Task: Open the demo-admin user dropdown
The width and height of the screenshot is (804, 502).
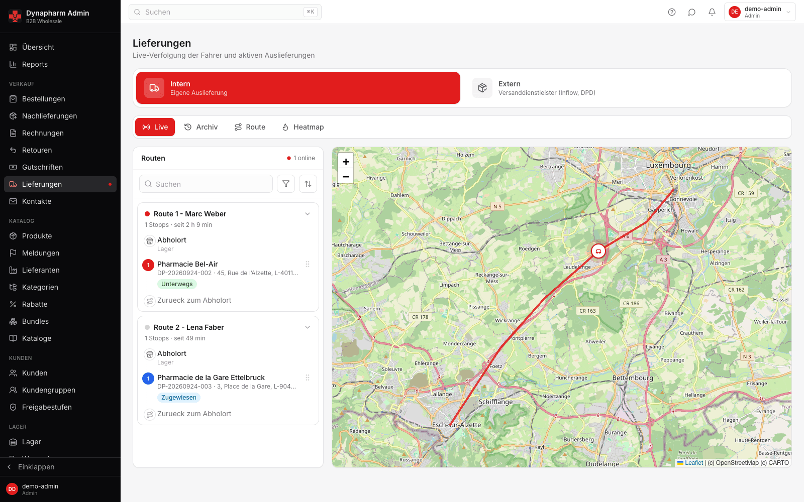Action: click(x=760, y=12)
